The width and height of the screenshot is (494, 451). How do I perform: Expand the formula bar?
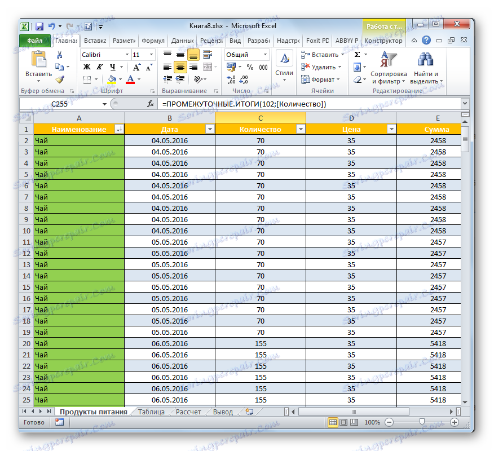coord(465,104)
